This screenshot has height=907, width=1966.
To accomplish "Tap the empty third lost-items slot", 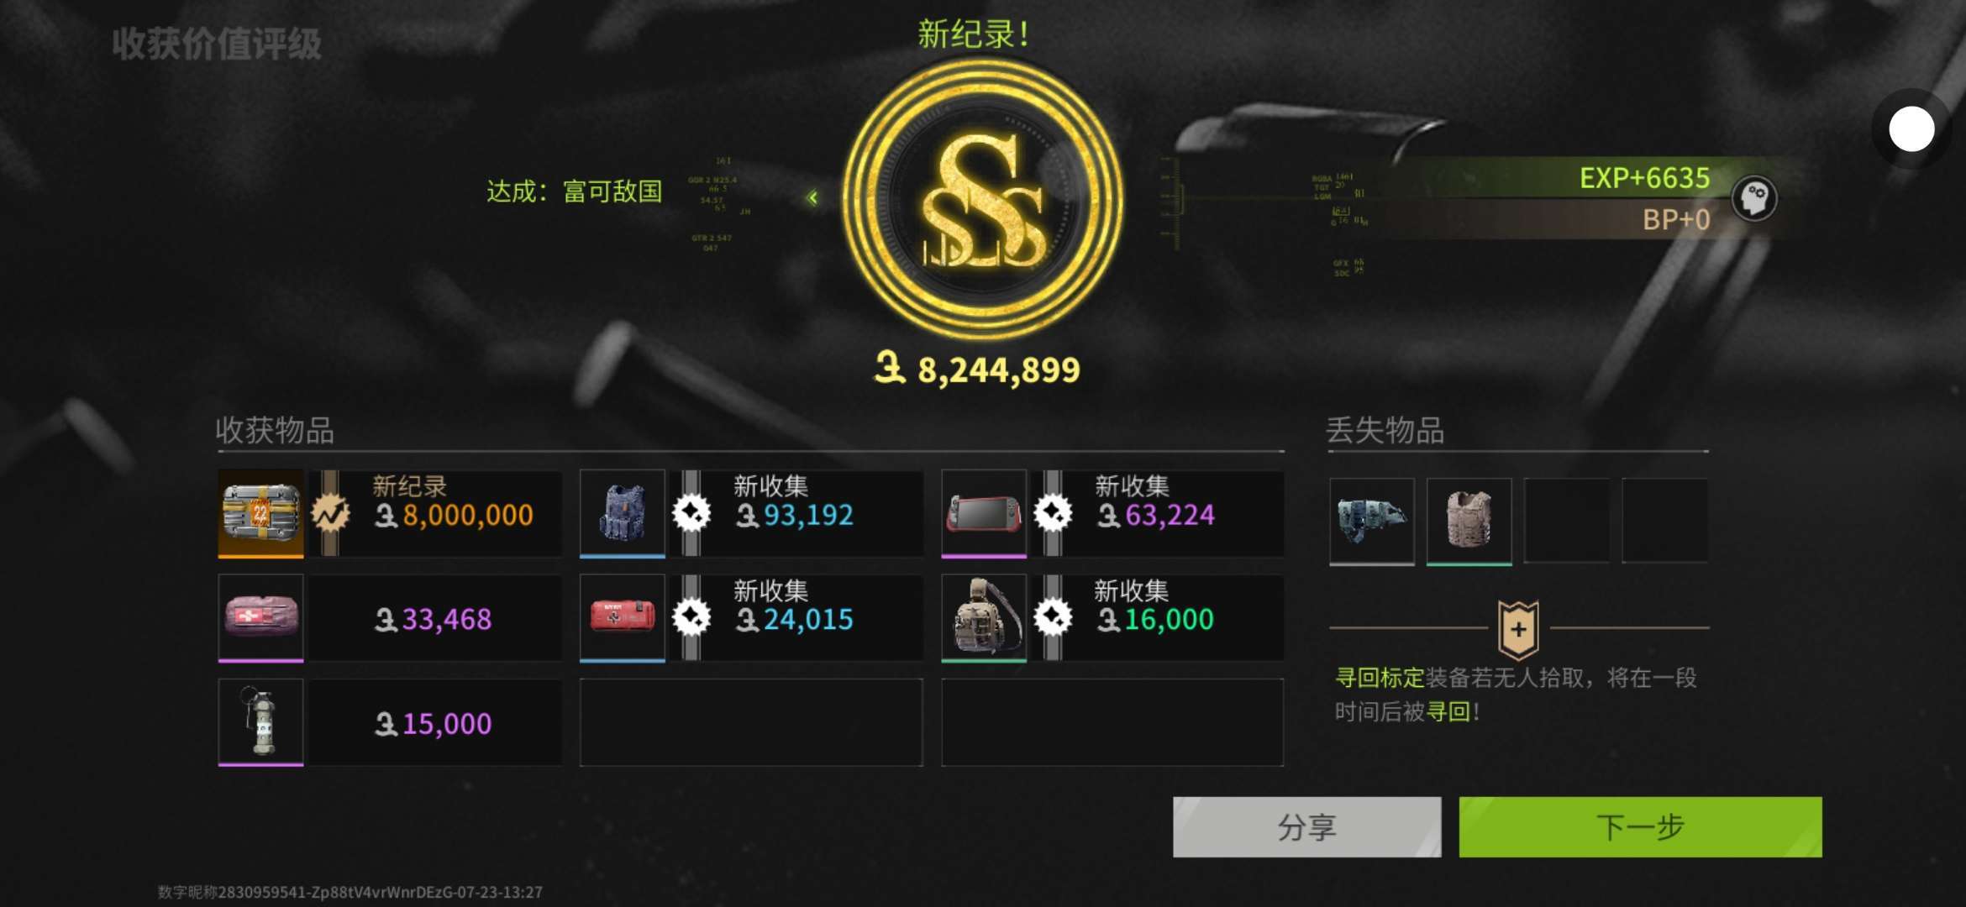I will 1567,521.
